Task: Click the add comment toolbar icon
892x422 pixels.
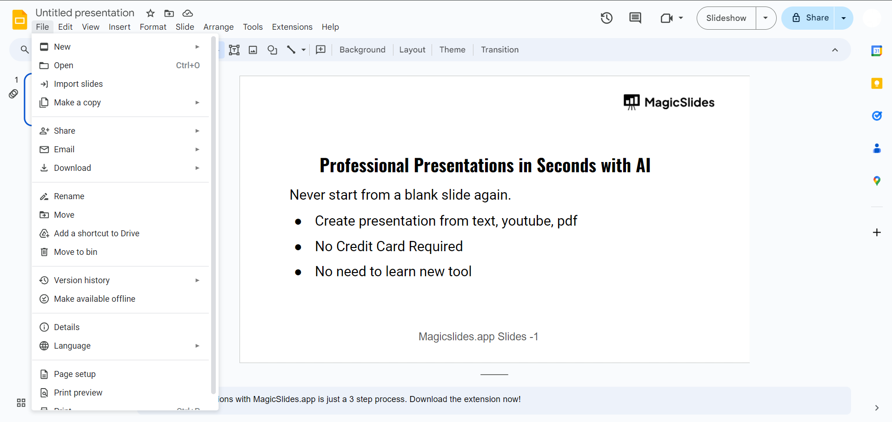Action: click(x=321, y=50)
